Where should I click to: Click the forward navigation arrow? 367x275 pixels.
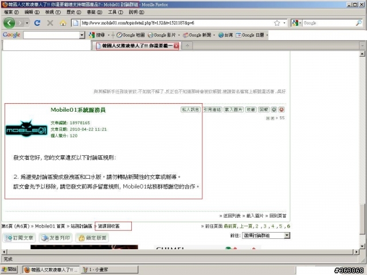point(20,23)
